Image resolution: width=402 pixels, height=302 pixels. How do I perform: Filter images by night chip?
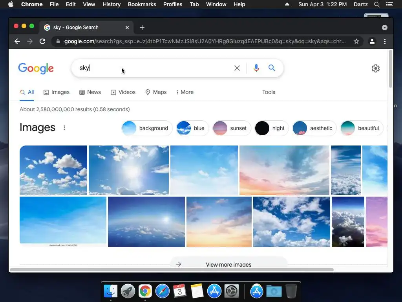click(x=272, y=128)
